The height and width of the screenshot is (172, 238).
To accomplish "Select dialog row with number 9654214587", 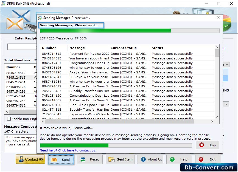I will pos(127,100).
